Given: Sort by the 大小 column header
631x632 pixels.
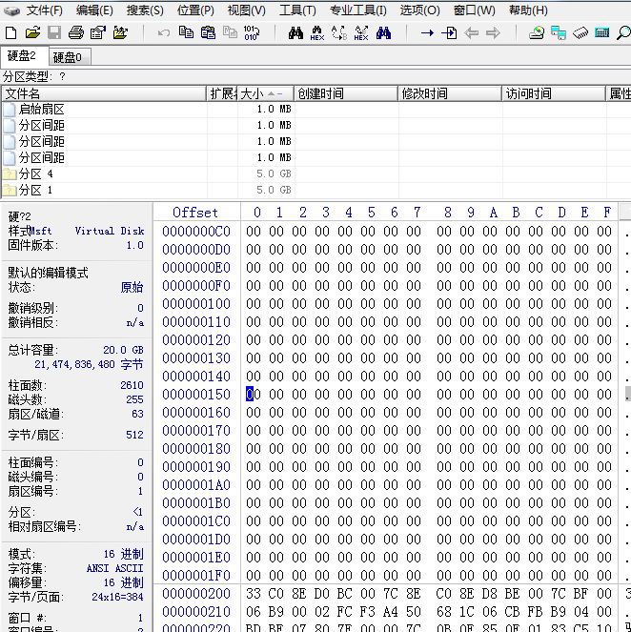Looking at the screenshot, I should click(266, 93).
